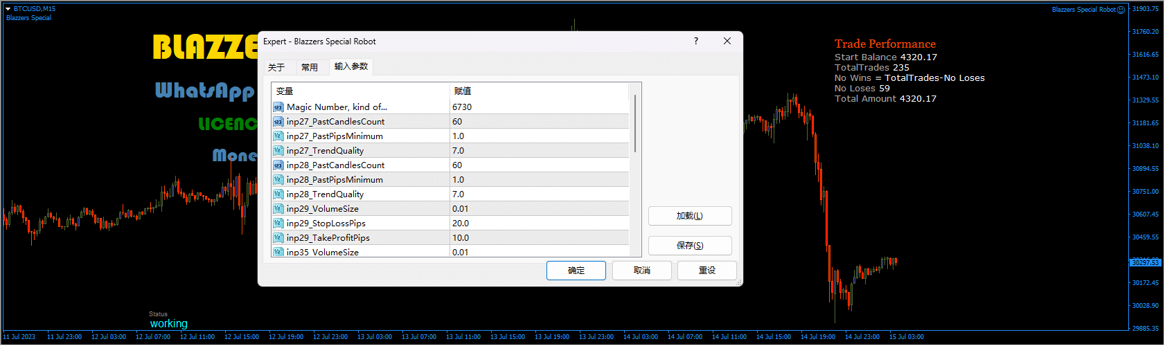Select the Magic Number value 6730 field
Viewport: 1165px width, 346px height.
pyautogui.click(x=540, y=107)
